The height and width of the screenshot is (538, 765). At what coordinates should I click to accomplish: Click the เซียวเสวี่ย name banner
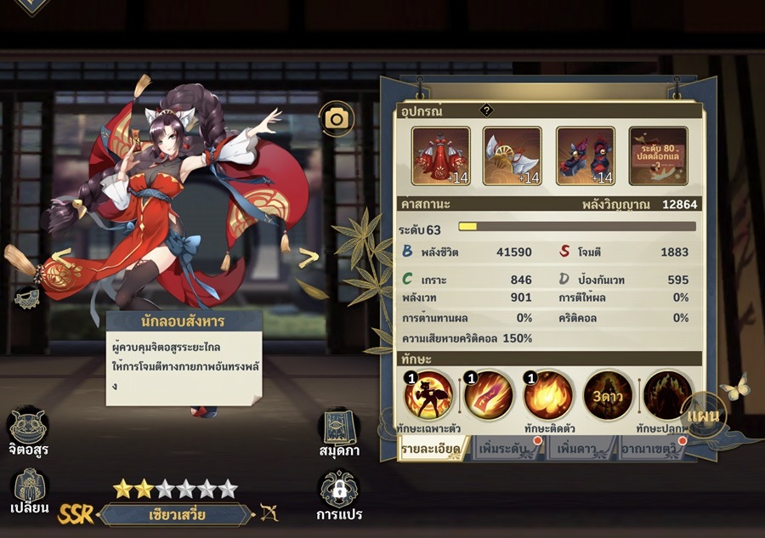[176, 514]
